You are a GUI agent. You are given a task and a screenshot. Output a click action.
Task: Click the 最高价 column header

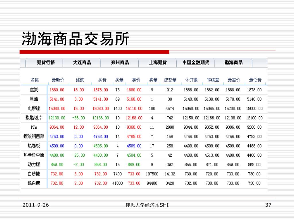pos(234,80)
